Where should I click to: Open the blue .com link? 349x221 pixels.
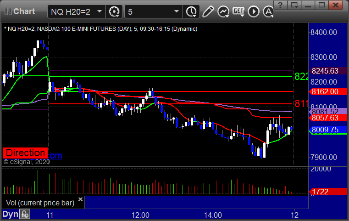click(x=55, y=155)
